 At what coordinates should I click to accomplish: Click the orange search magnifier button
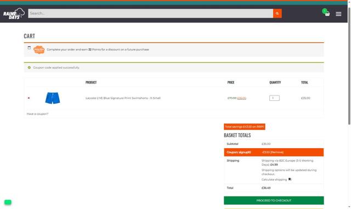tap(277, 14)
